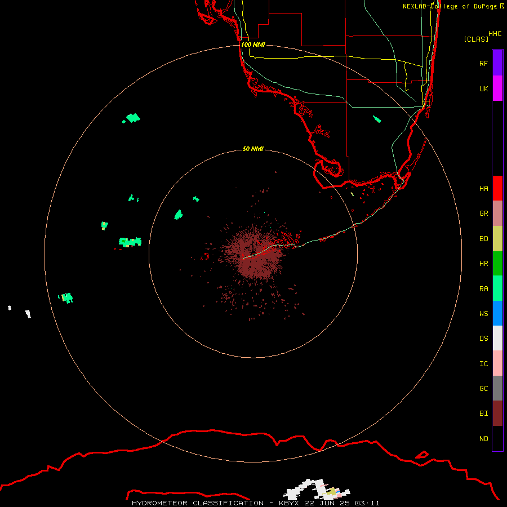Click the BD legend label

[483, 239]
